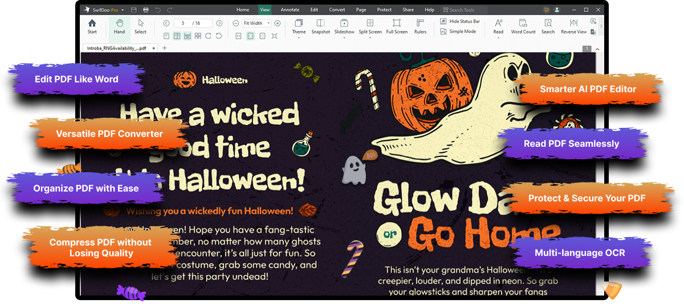Enter Full Screen view

[397, 23]
